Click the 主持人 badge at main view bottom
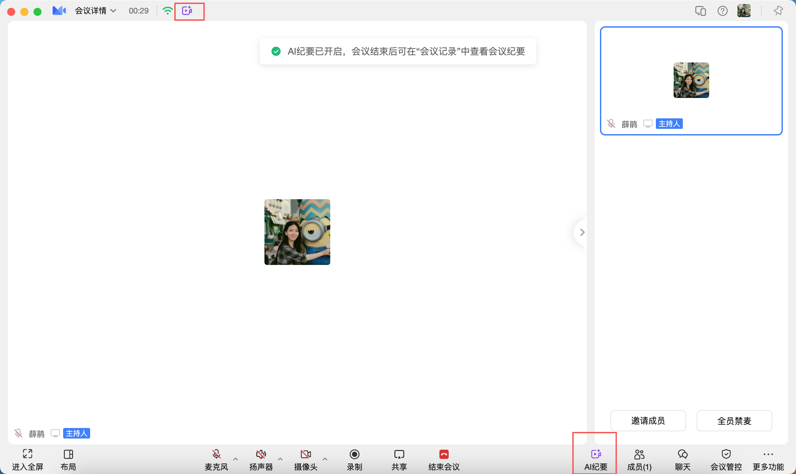The image size is (796, 474). point(77,433)
